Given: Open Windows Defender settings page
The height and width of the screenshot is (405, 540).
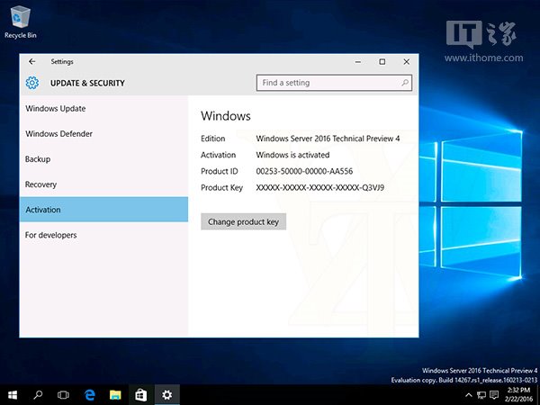Looking at the screenshot, I should tap(103, 133).
